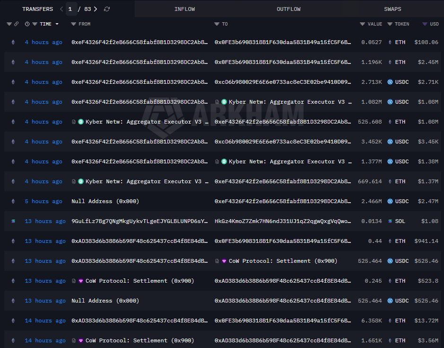Open 0xcD6b98 recipient on 2.713K USDC row
The height and width of the screenshot is (348, 444).
pyautogui.click(x=283, y=82)
